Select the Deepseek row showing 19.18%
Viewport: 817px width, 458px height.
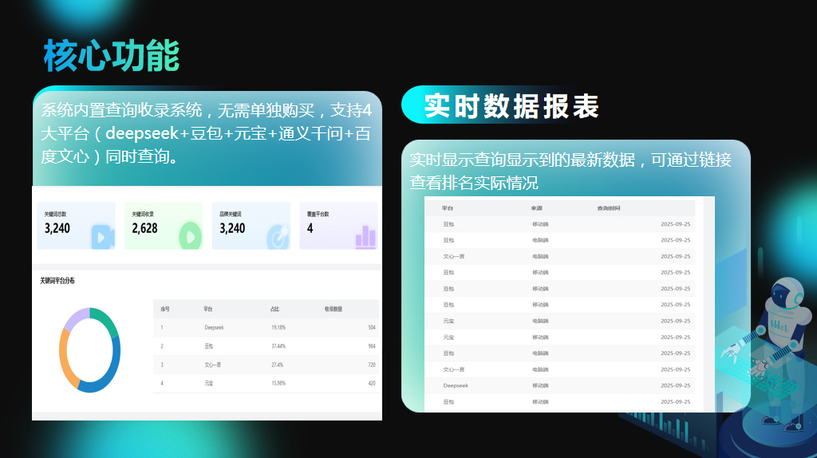[x=265, y=327]
